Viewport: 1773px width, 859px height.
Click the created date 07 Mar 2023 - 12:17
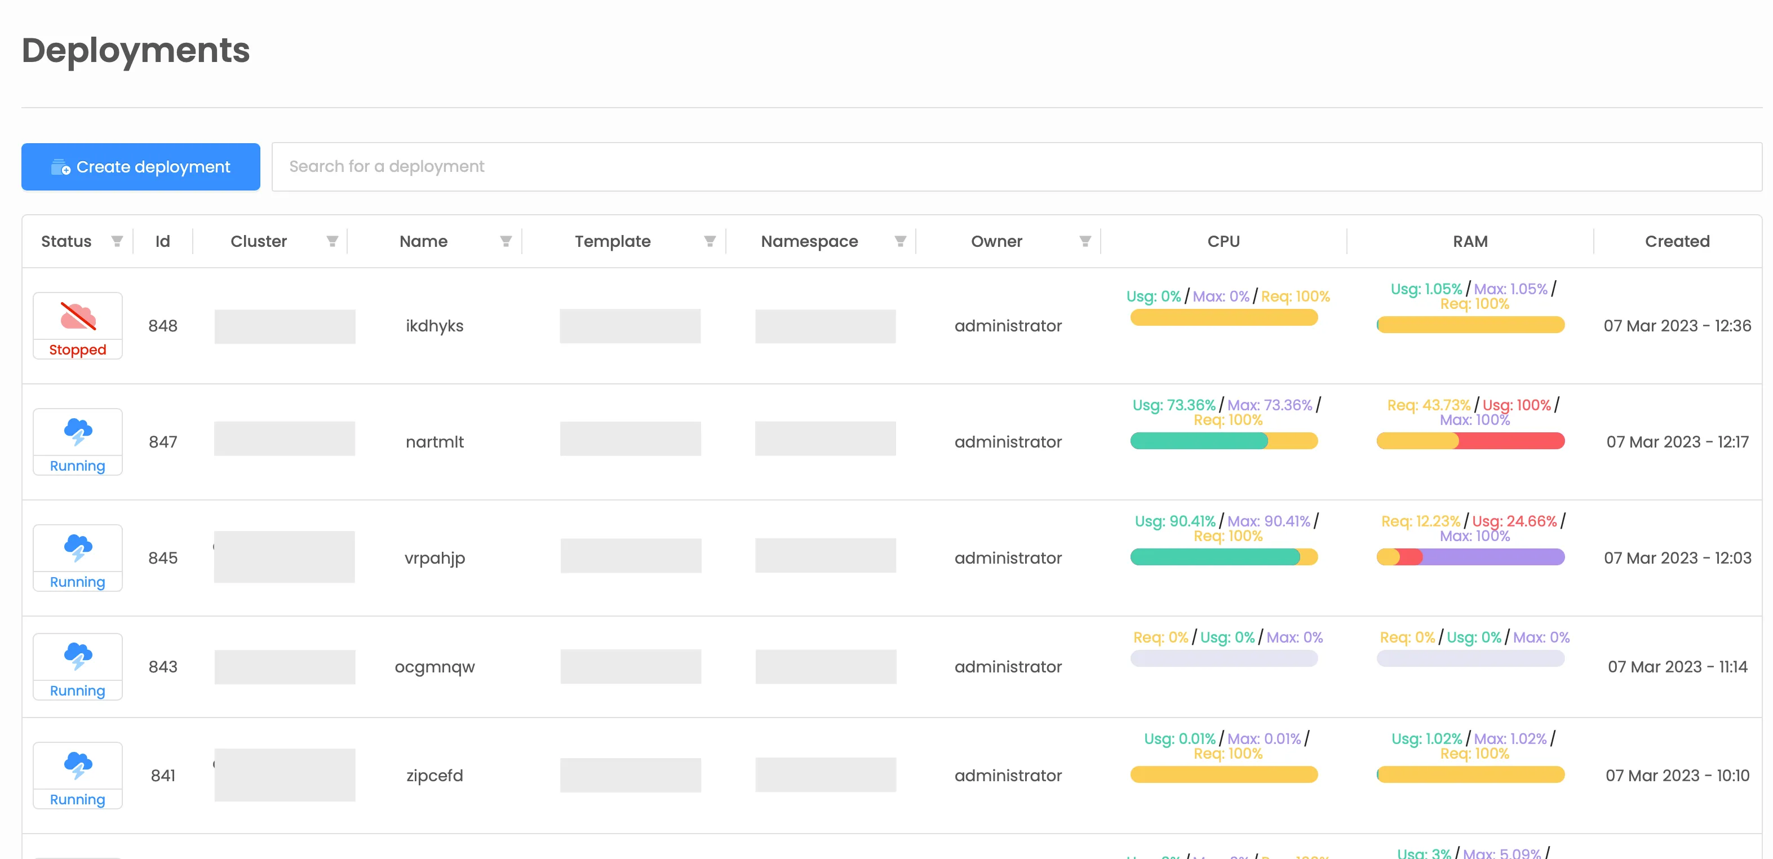1677,442
